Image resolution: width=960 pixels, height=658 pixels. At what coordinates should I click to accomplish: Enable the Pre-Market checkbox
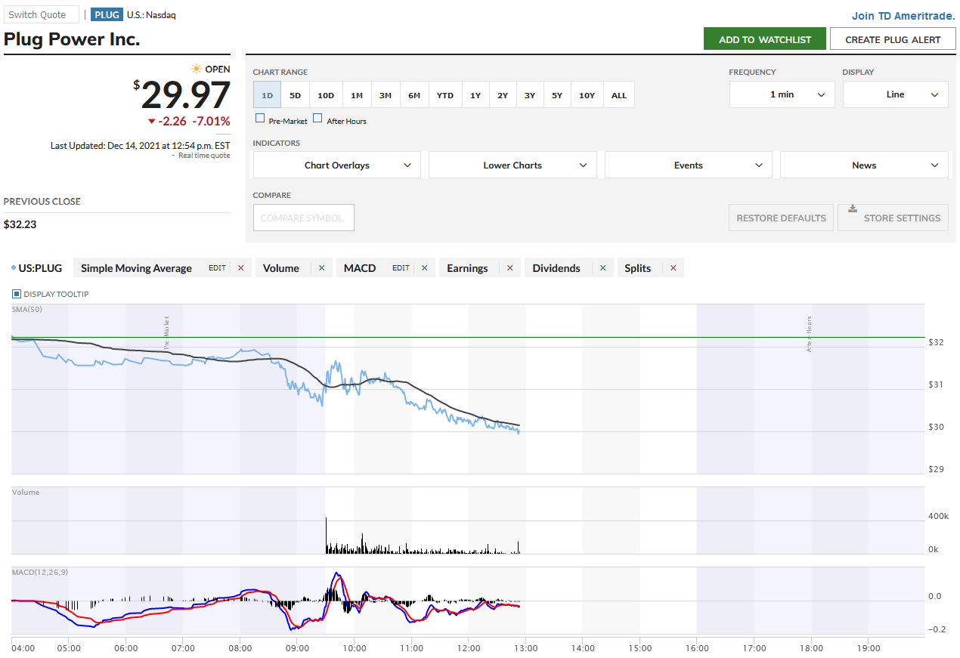260,119
